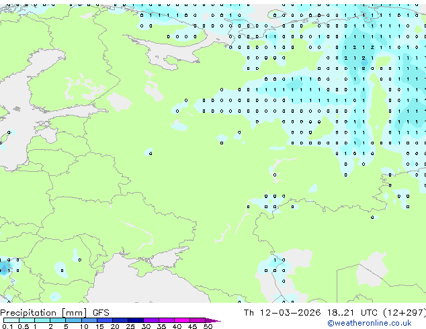The height and width of the screenshot is (329, 426).
Task: Pick the 20–25 mm legend swatch
Action: coord(120,320)
